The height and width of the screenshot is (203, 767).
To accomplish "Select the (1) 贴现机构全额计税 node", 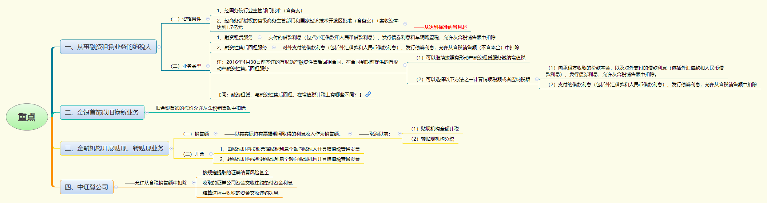I will [x=435, y=129].
